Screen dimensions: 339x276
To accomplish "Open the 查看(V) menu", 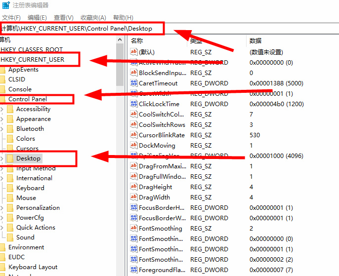I will coord(63,18).
